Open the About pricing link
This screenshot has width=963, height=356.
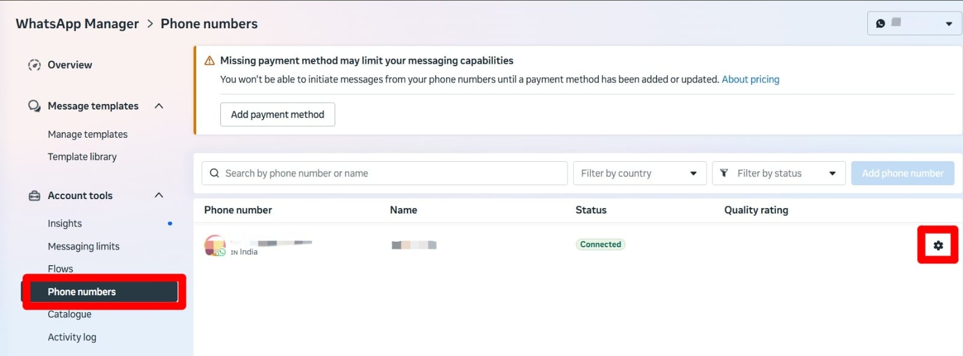[x=751, y=79]
